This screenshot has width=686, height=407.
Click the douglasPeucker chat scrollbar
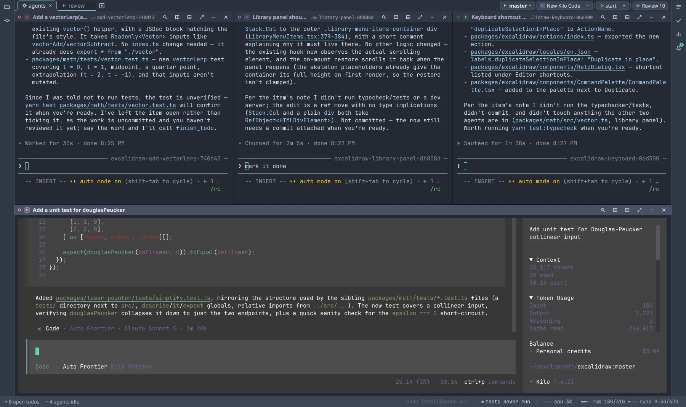tap(514, 275)
